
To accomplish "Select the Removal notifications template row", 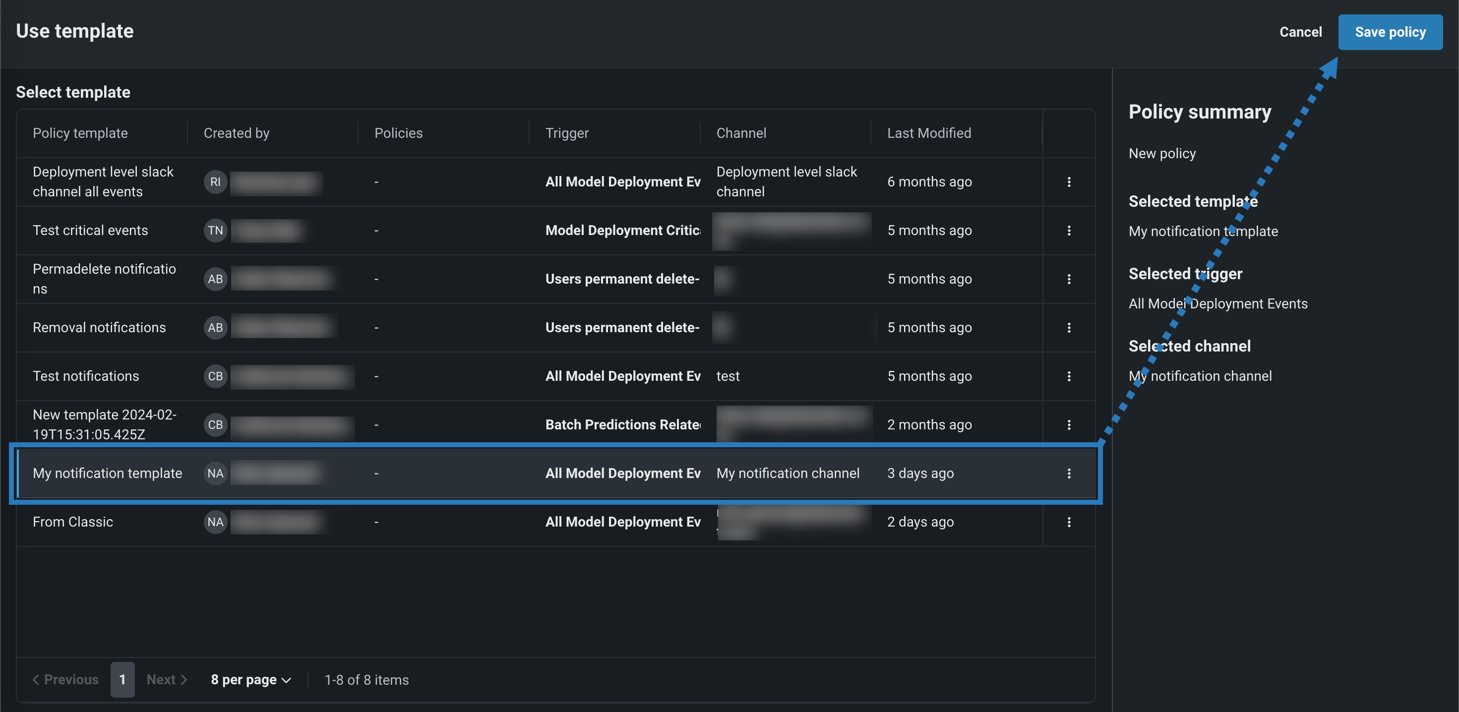I will [99, 328].
